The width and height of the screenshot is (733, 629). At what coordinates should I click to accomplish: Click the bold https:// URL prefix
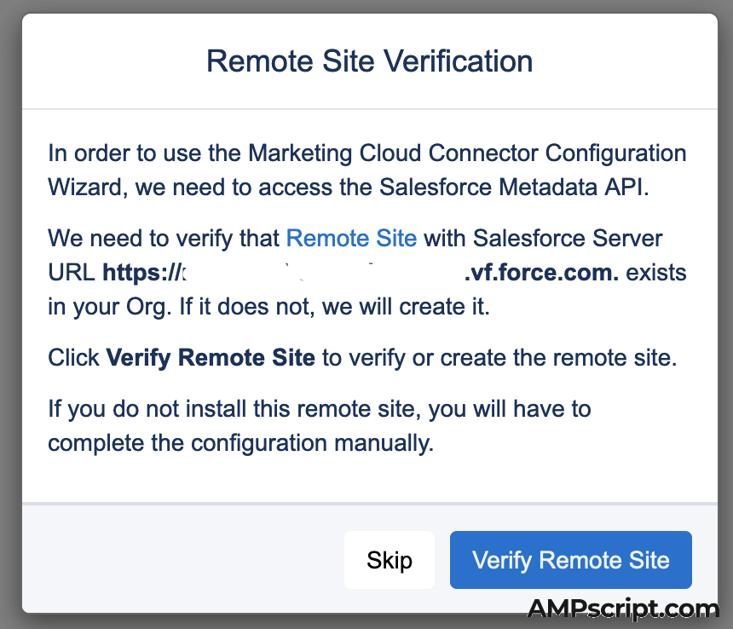(141, 273)
